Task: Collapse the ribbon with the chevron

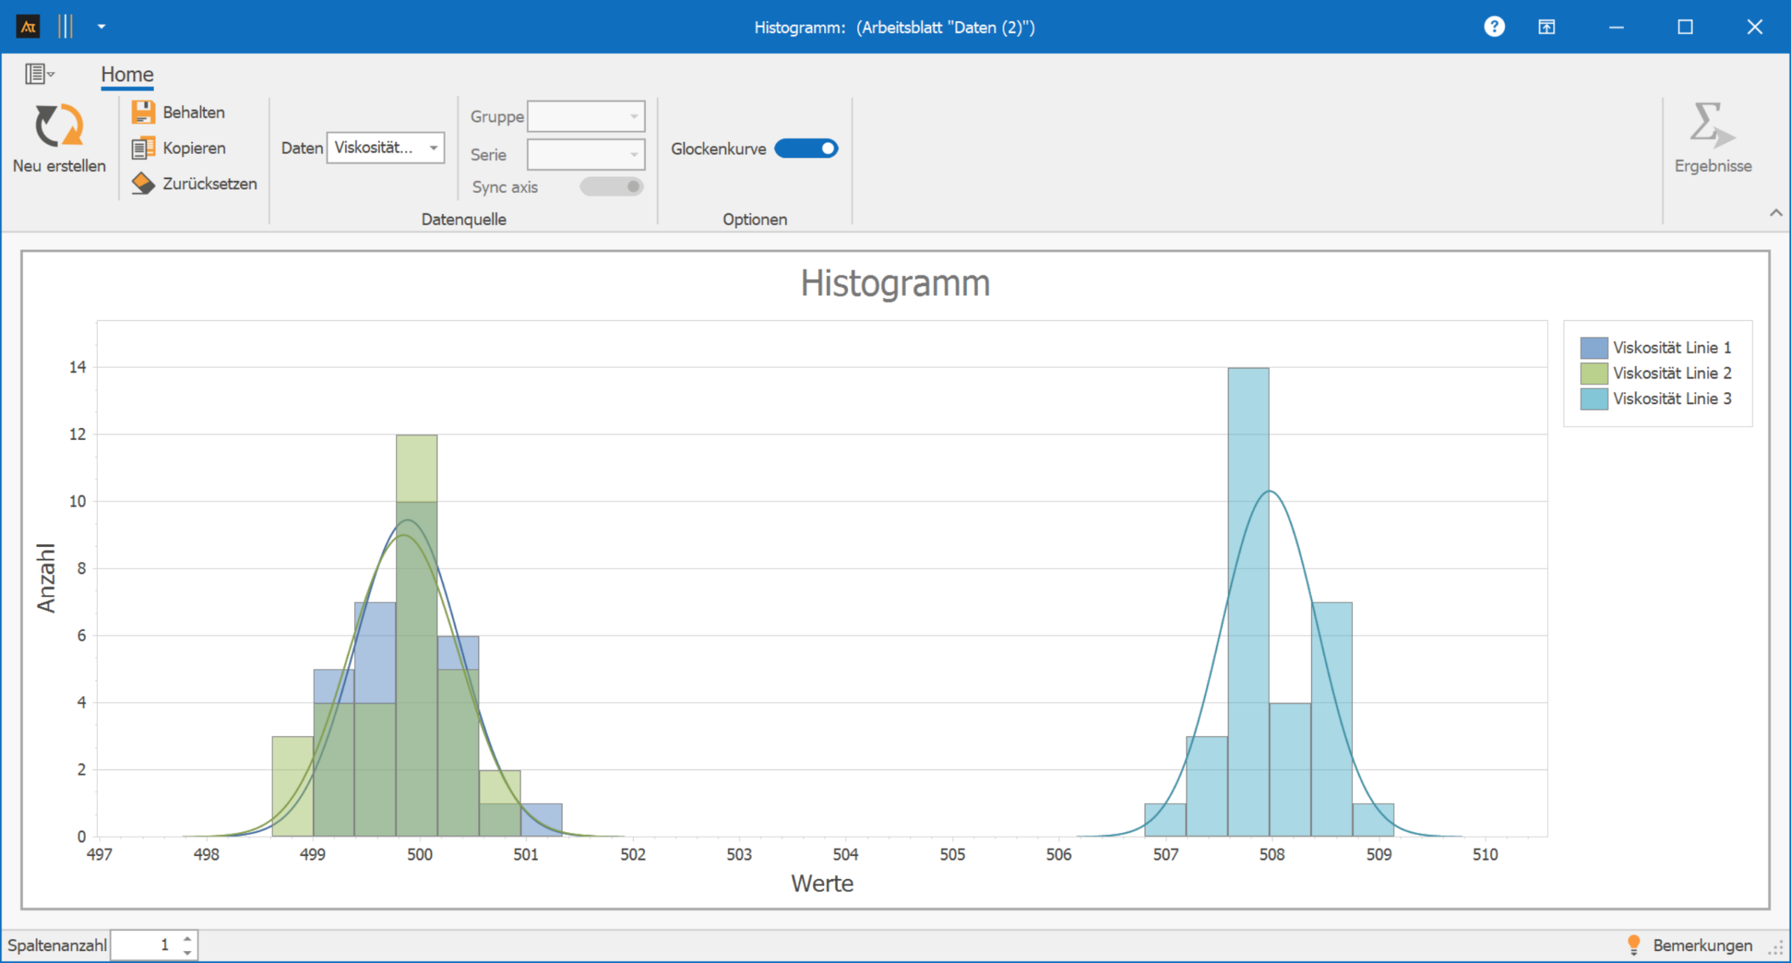Action: pos(1776,213)
